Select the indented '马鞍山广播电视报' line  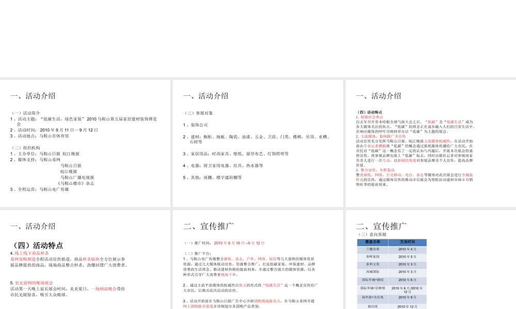point(77,177)
